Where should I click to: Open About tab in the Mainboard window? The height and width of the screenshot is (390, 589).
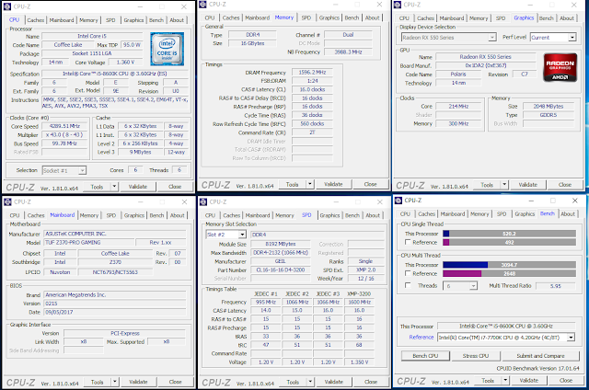tap(178, 215)
